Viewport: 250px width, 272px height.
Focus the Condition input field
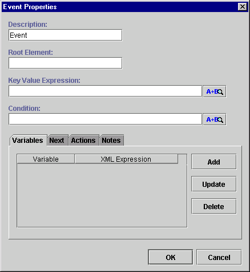[105, 119]
